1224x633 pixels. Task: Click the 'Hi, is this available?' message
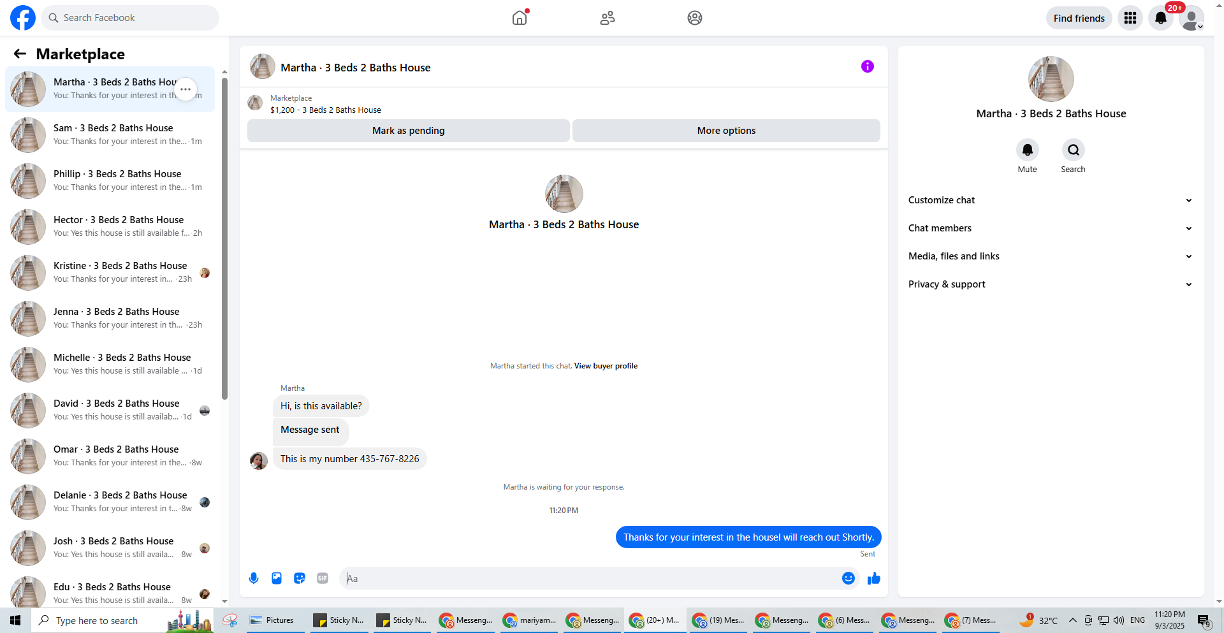[321, 406]
